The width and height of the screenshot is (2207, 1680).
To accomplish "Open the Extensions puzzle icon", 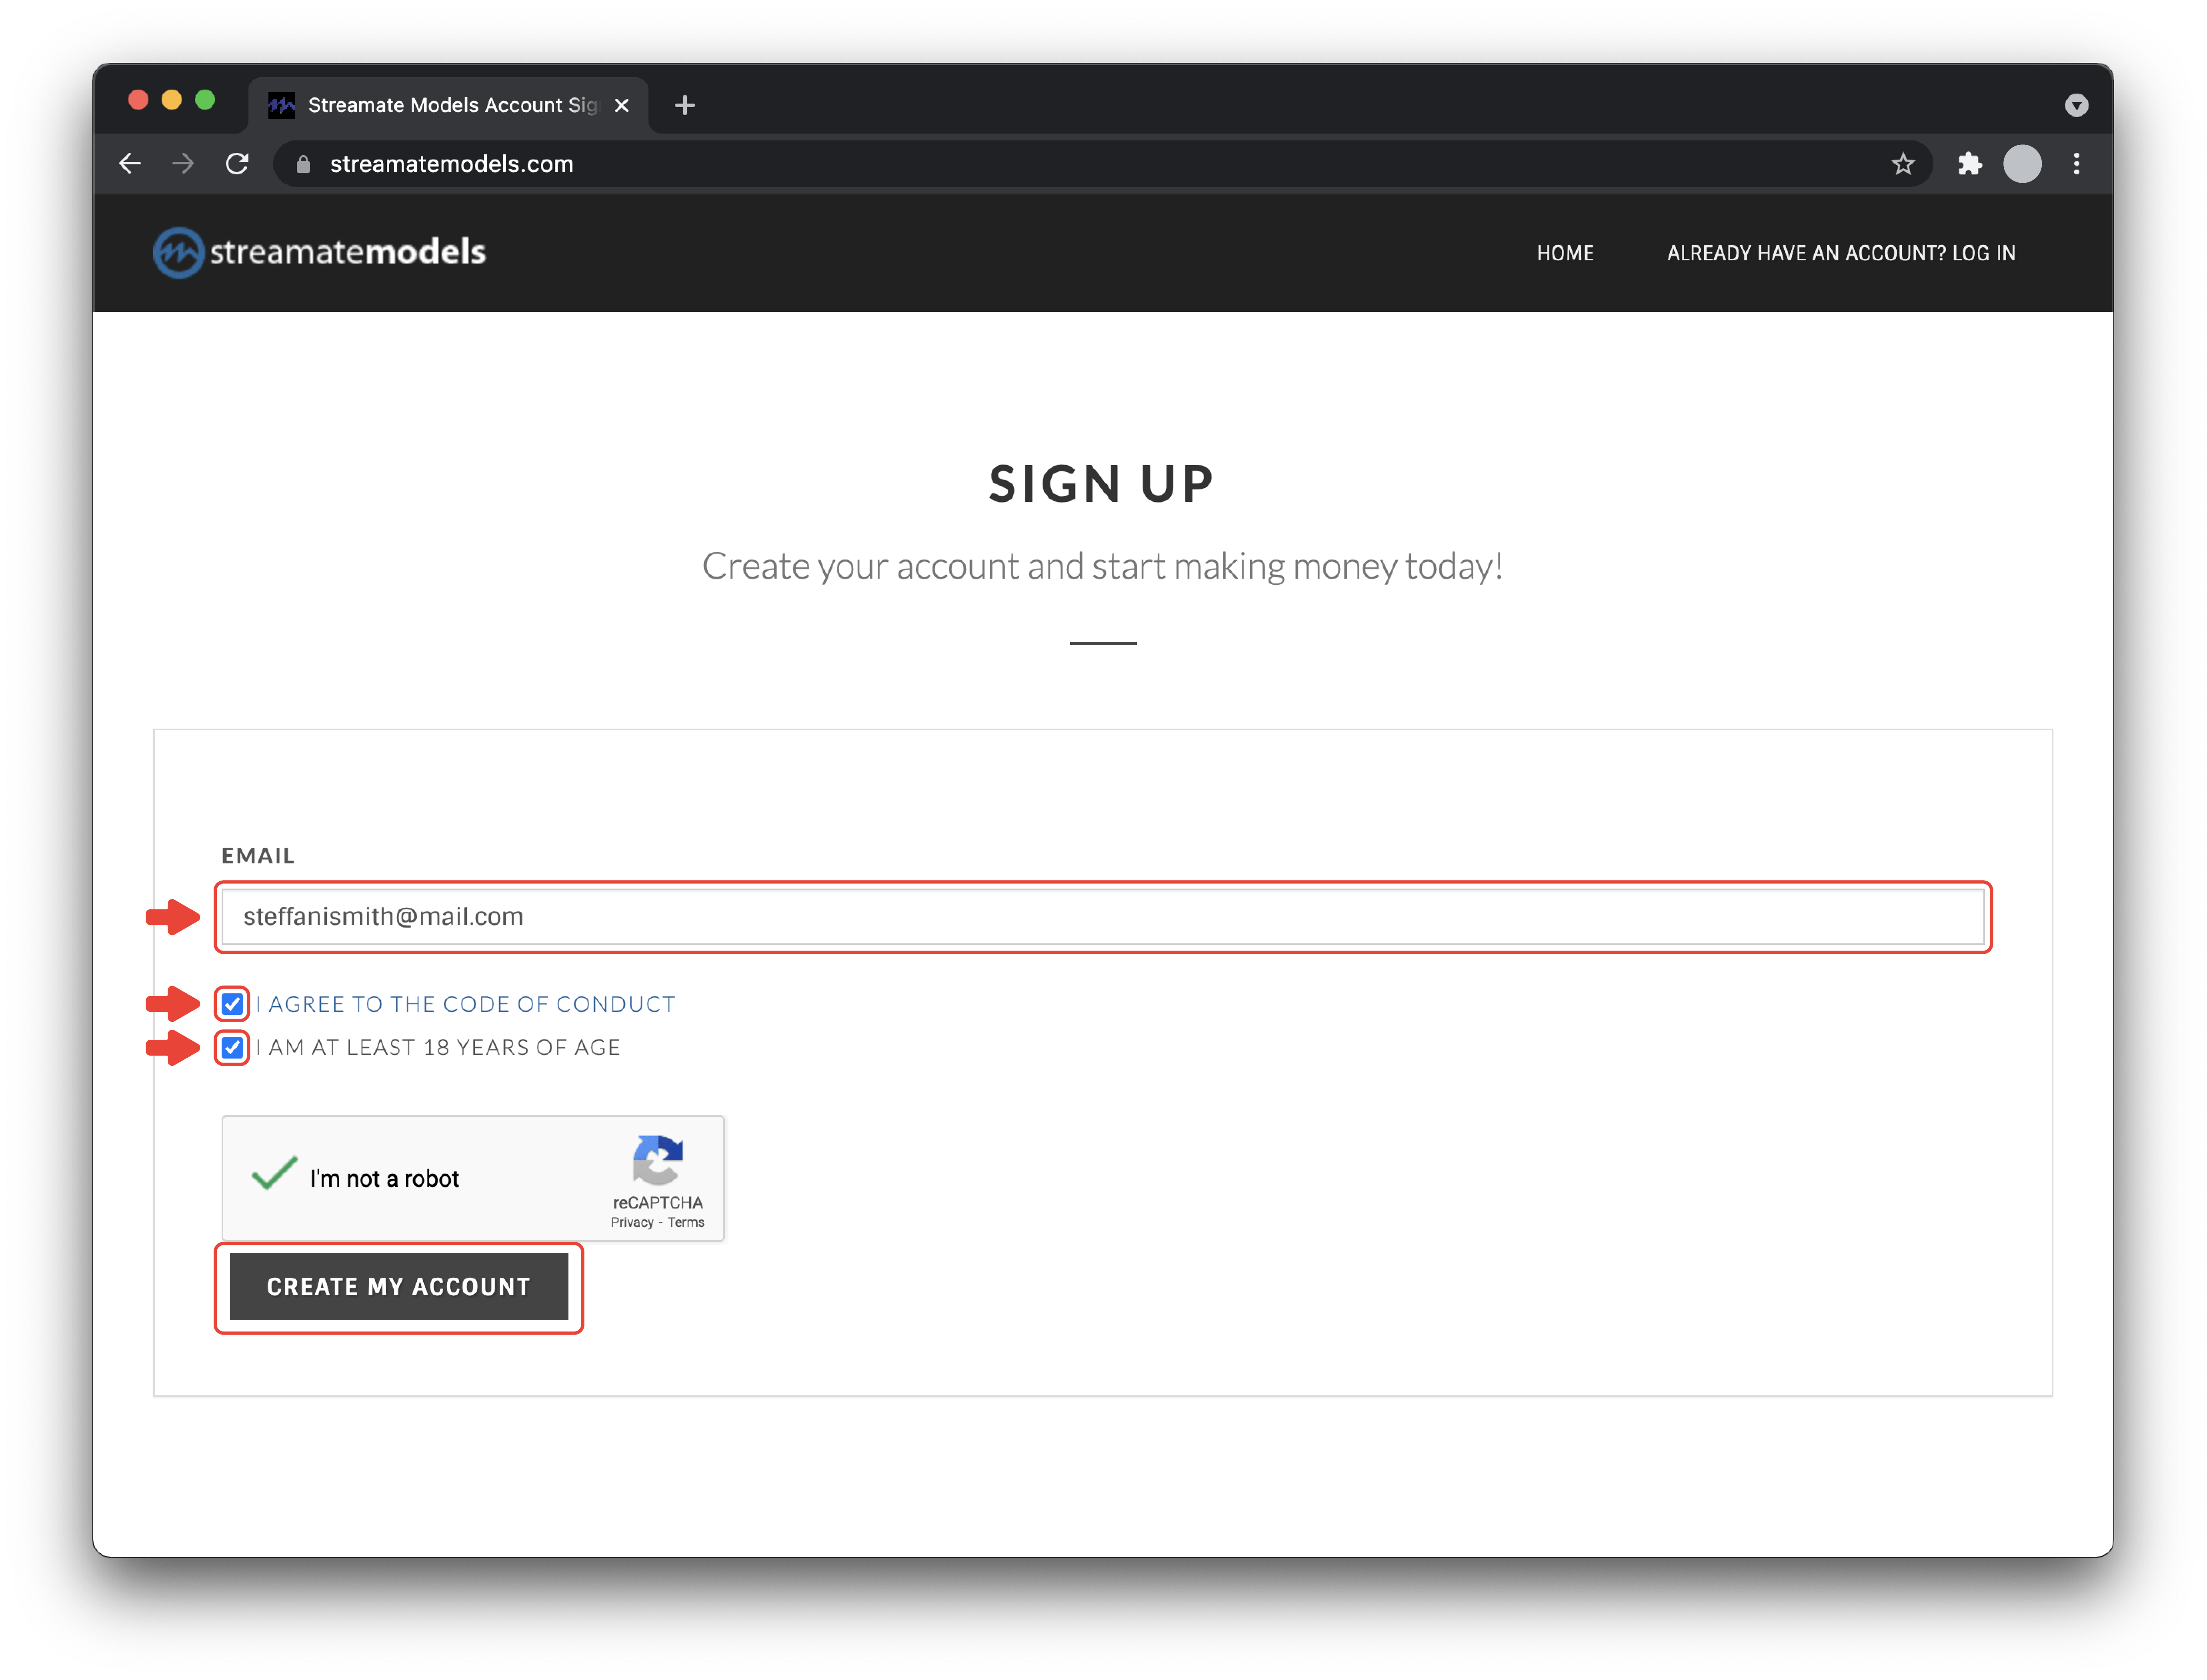I will tap(1969, 164).
